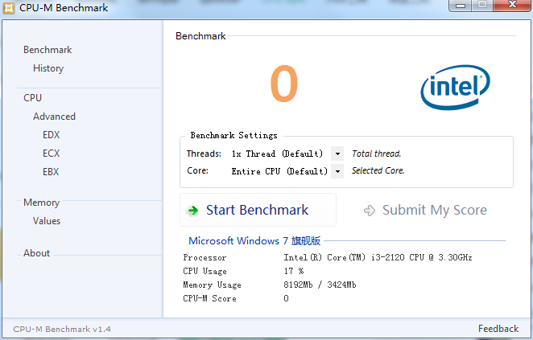Click the CPU Usage value 17 %
The width and height of the screenshot is (533, 340).
294,271
